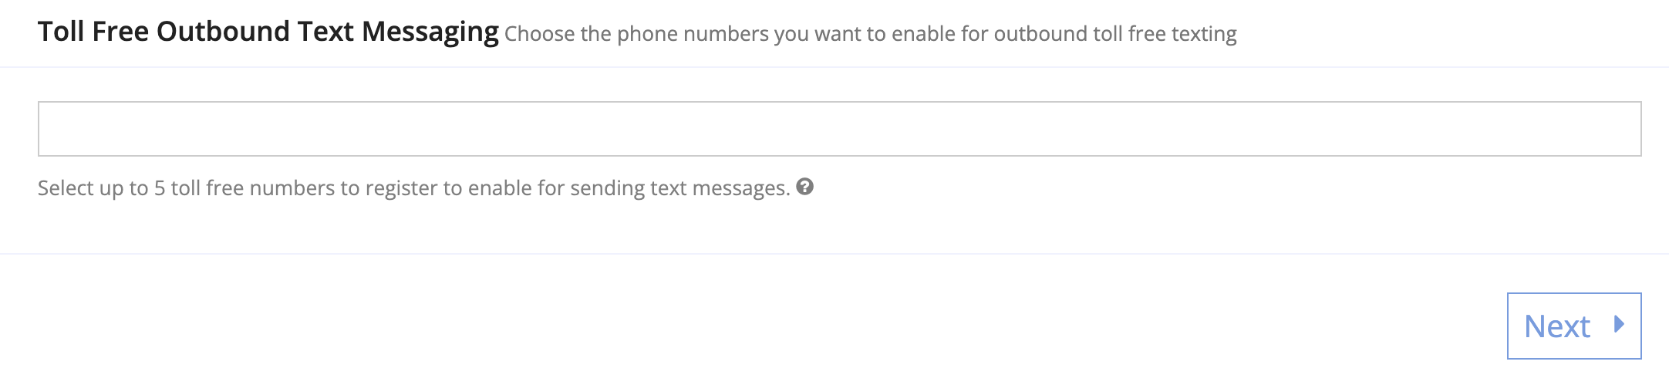
Task: Click the Next button
Action: point(1574,326)
